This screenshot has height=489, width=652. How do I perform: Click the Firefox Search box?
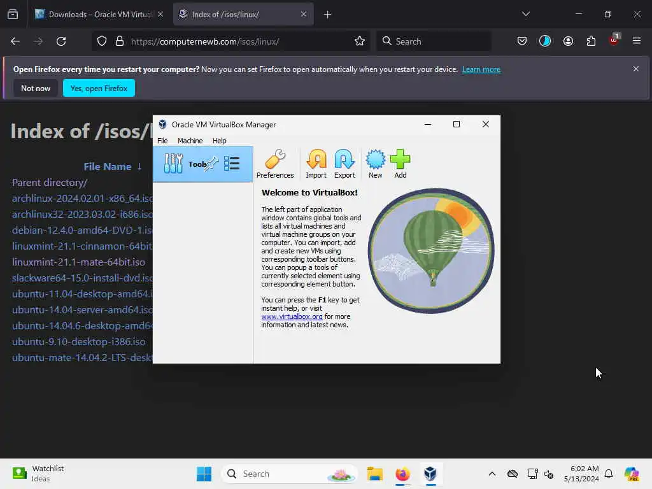(x=434, y=41)
